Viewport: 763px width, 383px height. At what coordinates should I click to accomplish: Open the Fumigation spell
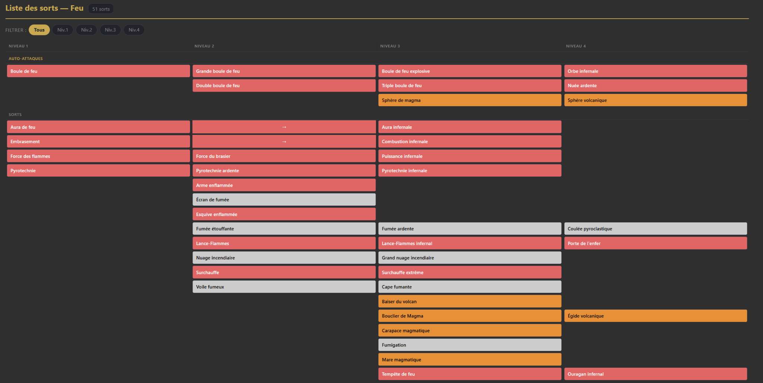click(470, 345)
